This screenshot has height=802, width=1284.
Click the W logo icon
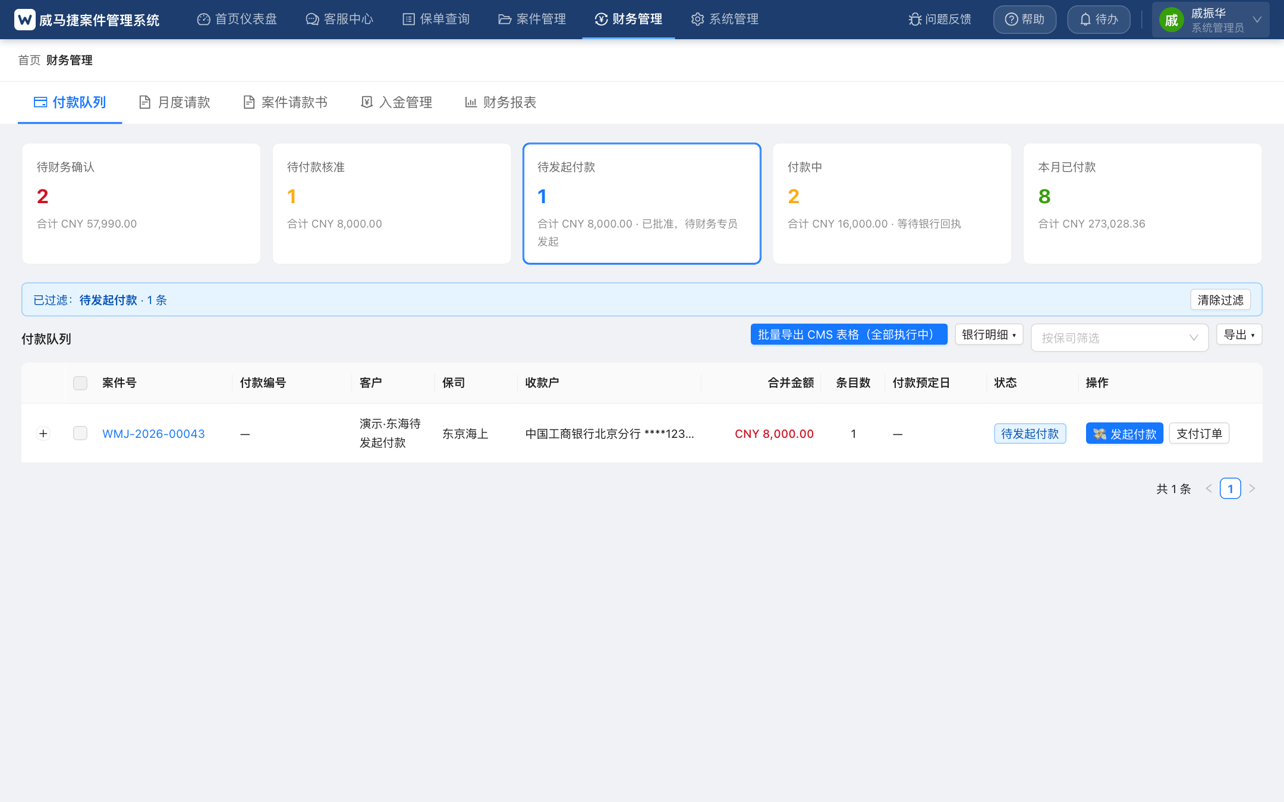[24, 20]
